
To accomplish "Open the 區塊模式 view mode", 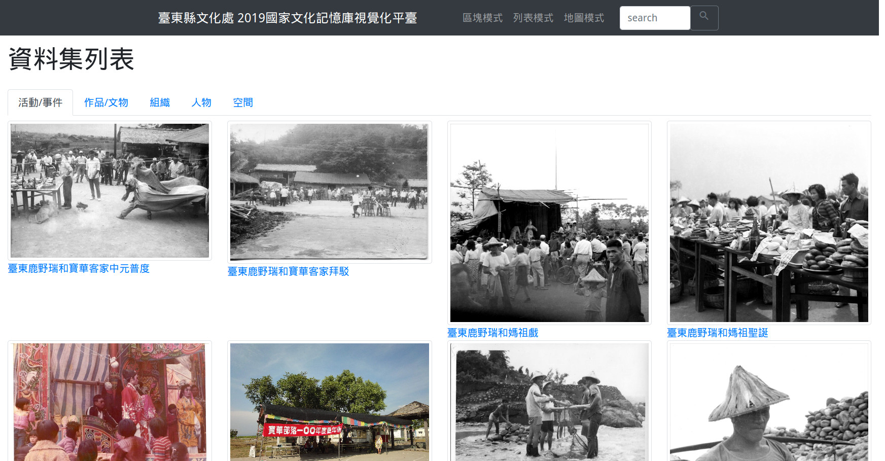I will tap(482, 18).
